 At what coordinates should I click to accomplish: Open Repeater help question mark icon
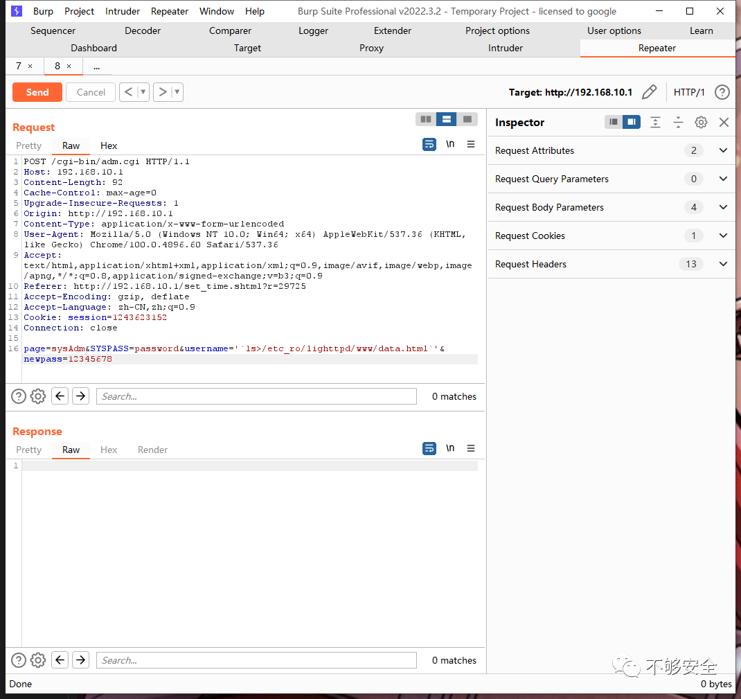(x=722, y=92)
